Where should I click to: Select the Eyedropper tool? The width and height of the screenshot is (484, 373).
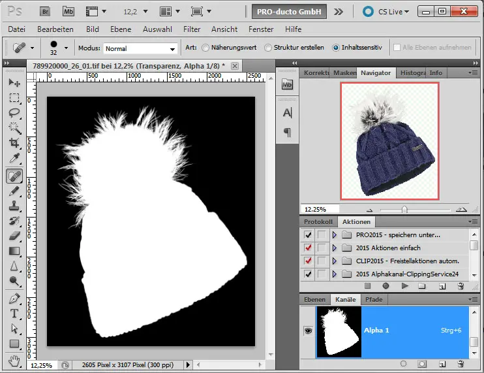tap(14, 159)
